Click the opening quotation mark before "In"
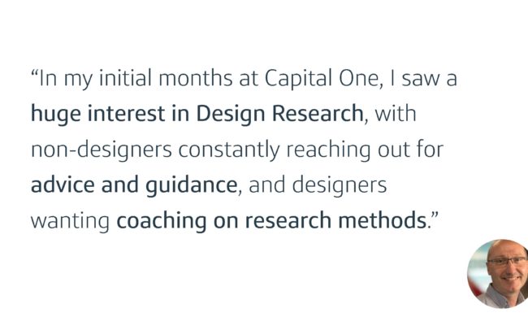Image resolution: width=528 pixels, height=330 pixels. point(35,73)
